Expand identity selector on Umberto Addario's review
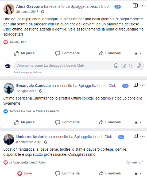147x179 pixels. pyautogui.click(x=138, y=173)
